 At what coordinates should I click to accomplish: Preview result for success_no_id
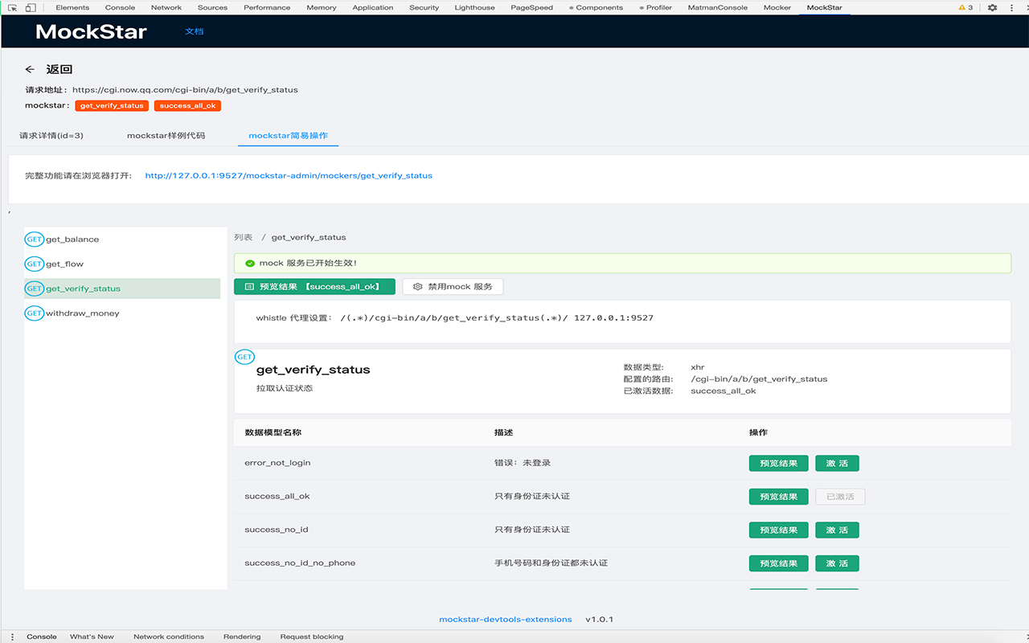click(778, 530)
